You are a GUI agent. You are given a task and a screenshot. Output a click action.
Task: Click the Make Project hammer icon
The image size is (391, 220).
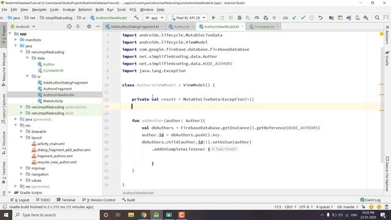point(136,18)
